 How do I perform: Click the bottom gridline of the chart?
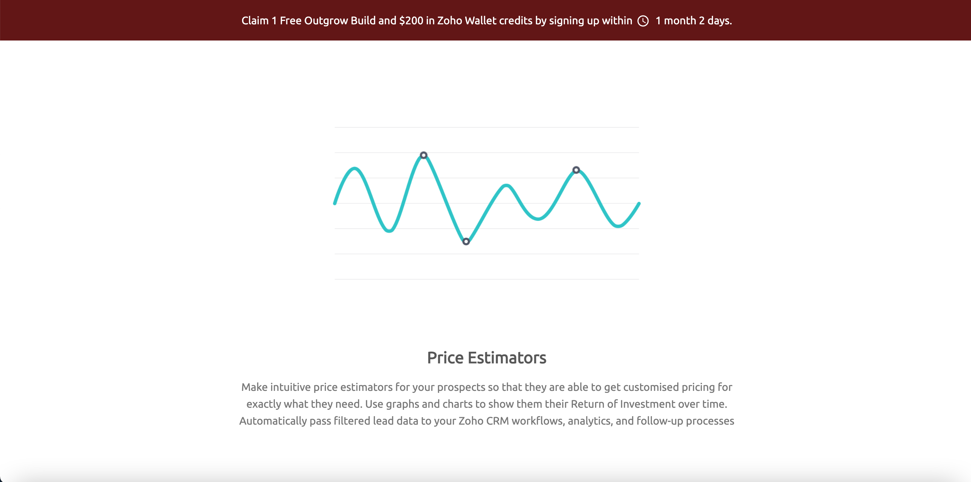487,279
